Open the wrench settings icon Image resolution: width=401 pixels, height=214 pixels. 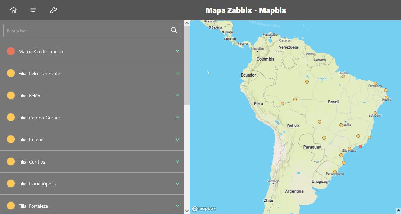coord(53,10)
